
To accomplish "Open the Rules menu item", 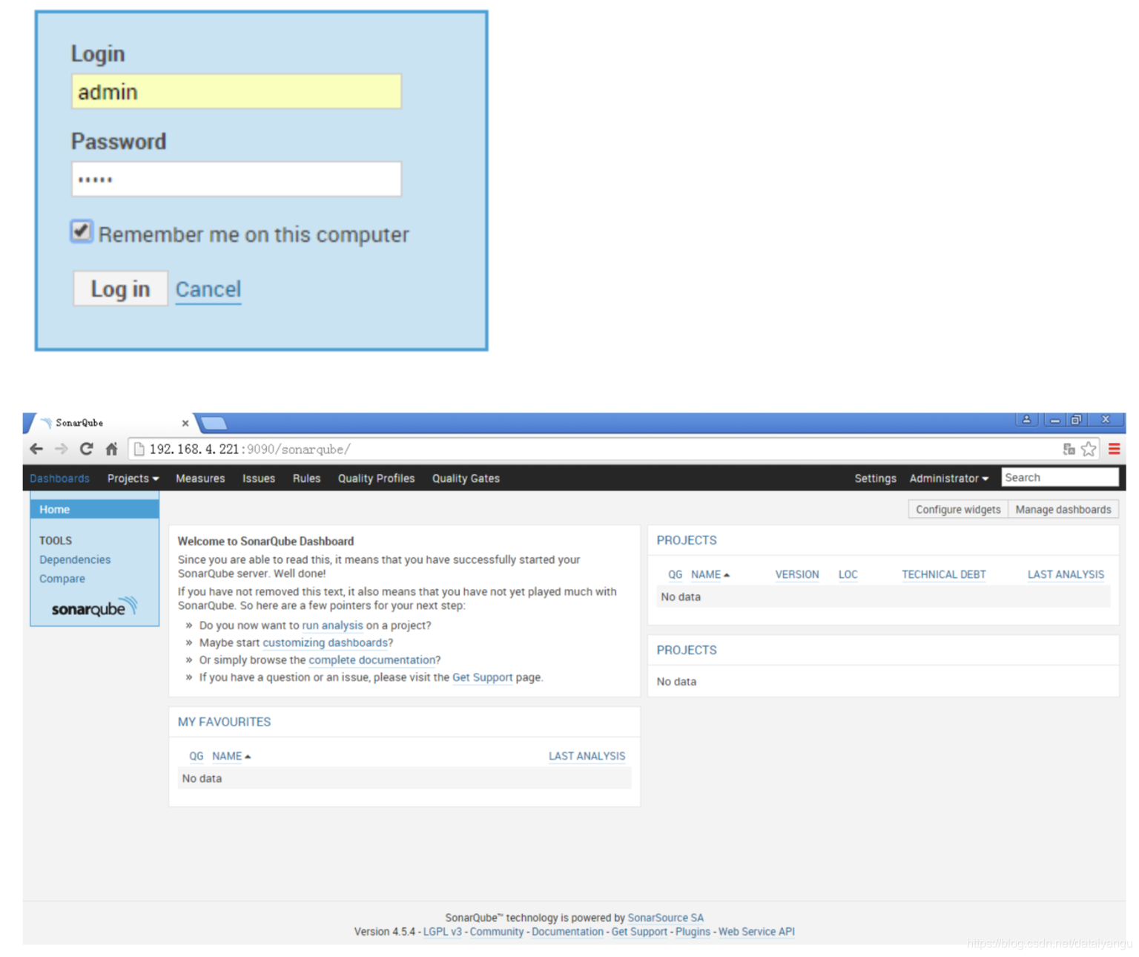I will (306, 479).
